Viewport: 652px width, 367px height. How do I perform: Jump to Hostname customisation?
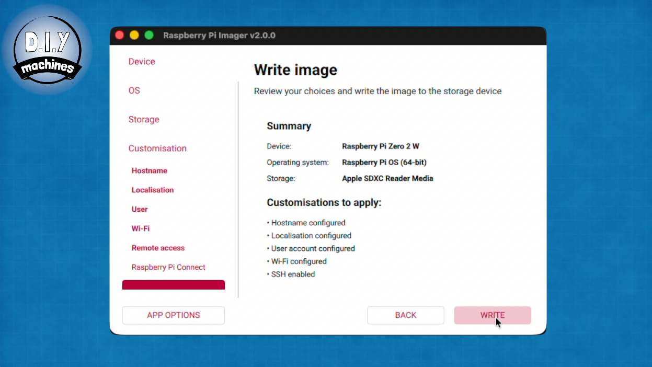pos(150,171)
